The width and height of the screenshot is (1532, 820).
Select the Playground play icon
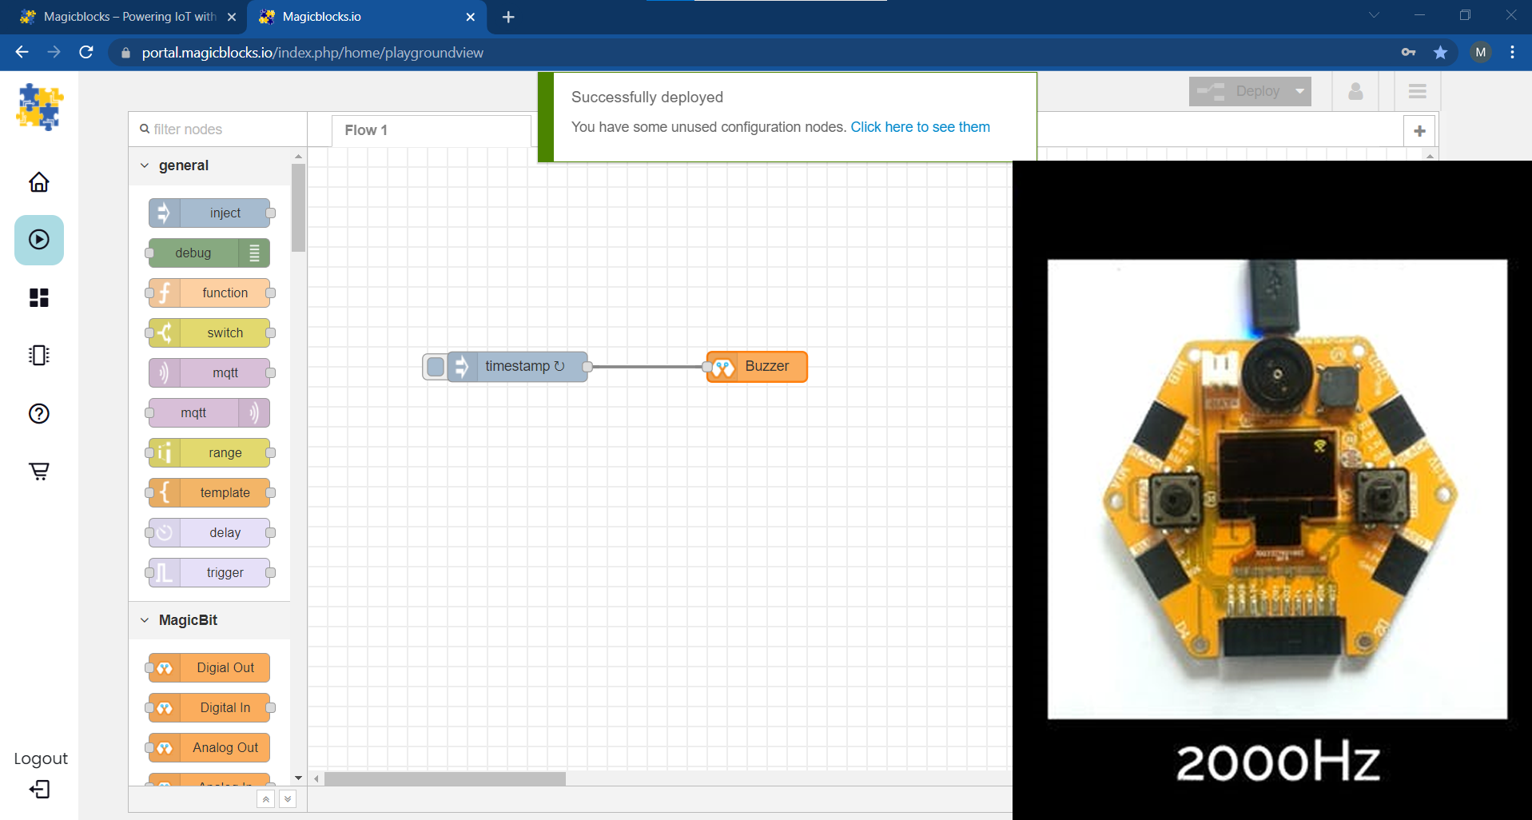pyautogui.click(x=38, y=240)
